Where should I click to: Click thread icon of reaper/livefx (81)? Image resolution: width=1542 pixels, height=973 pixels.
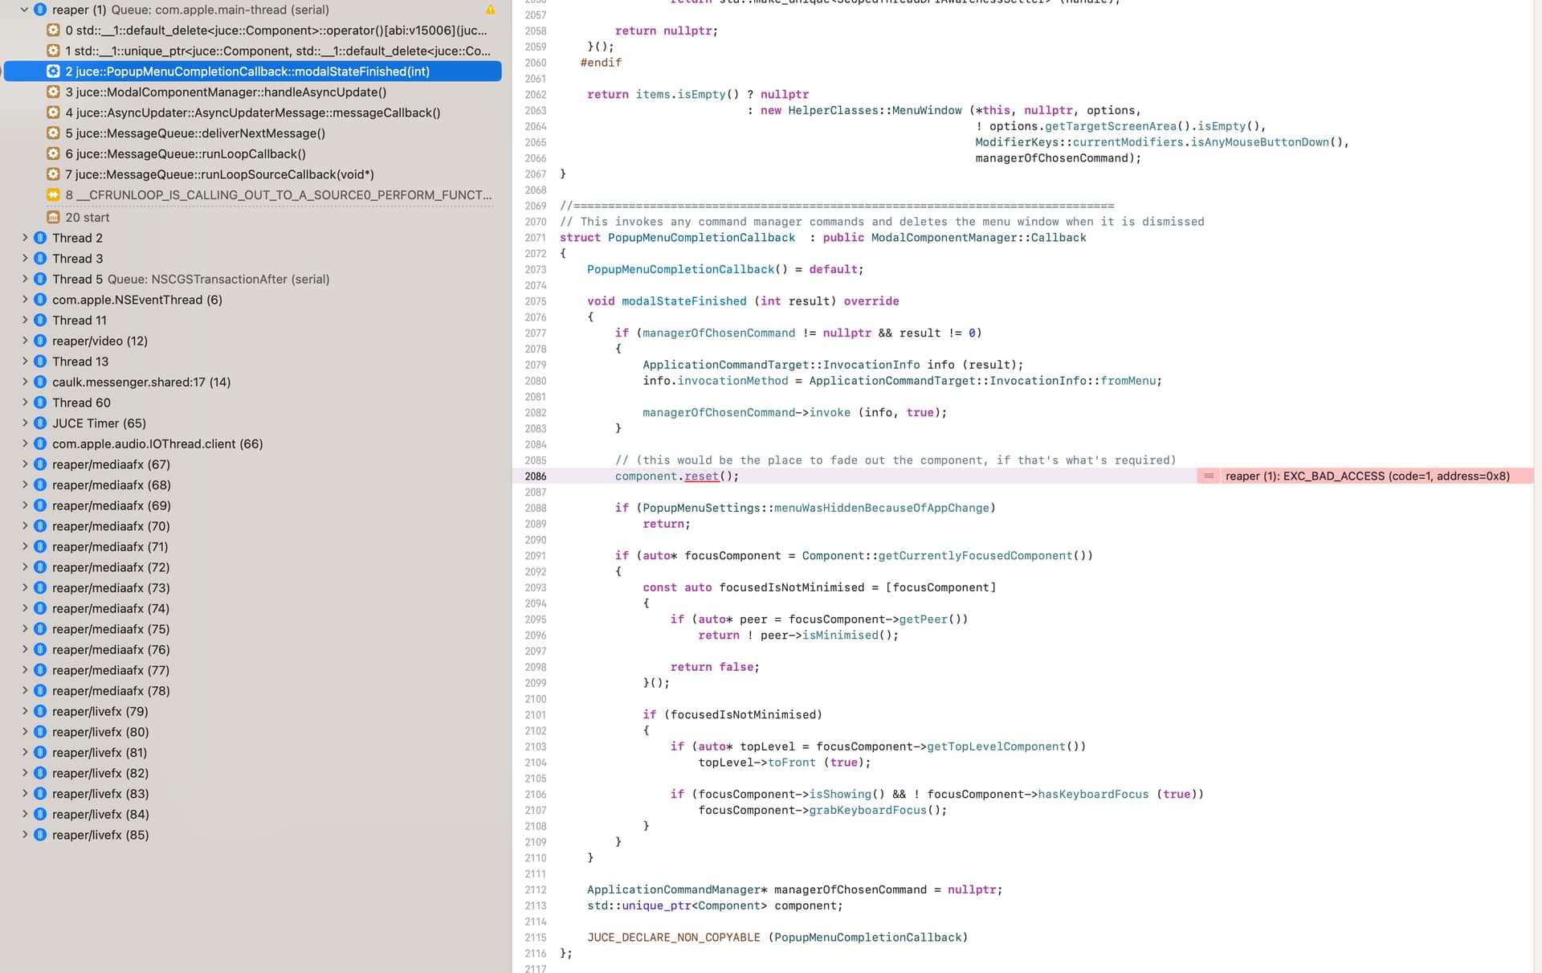40,753
